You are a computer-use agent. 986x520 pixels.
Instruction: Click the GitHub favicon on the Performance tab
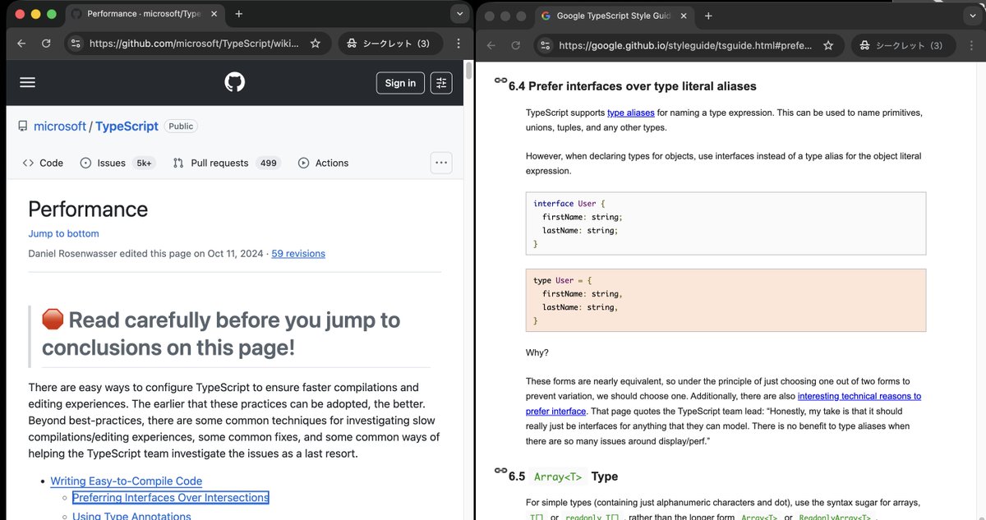pyautogui.click(x=76, y=14)
